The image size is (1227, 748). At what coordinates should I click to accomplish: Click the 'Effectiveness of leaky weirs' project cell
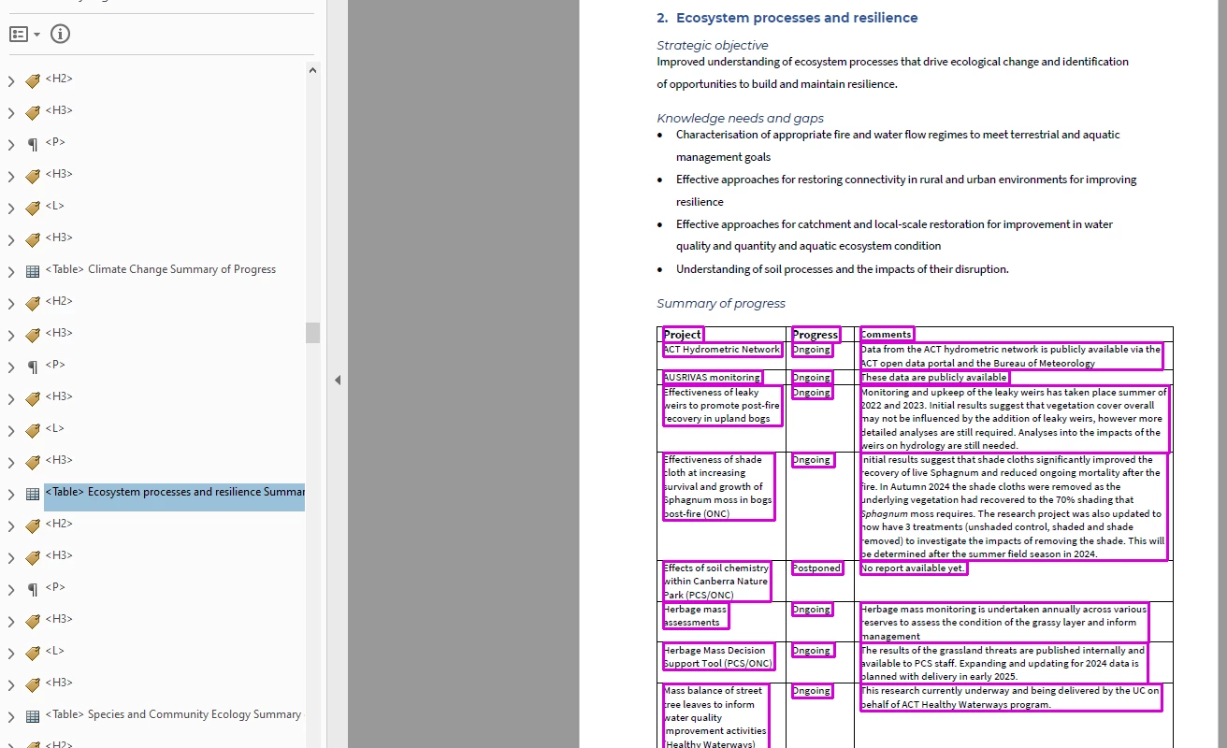722,406
